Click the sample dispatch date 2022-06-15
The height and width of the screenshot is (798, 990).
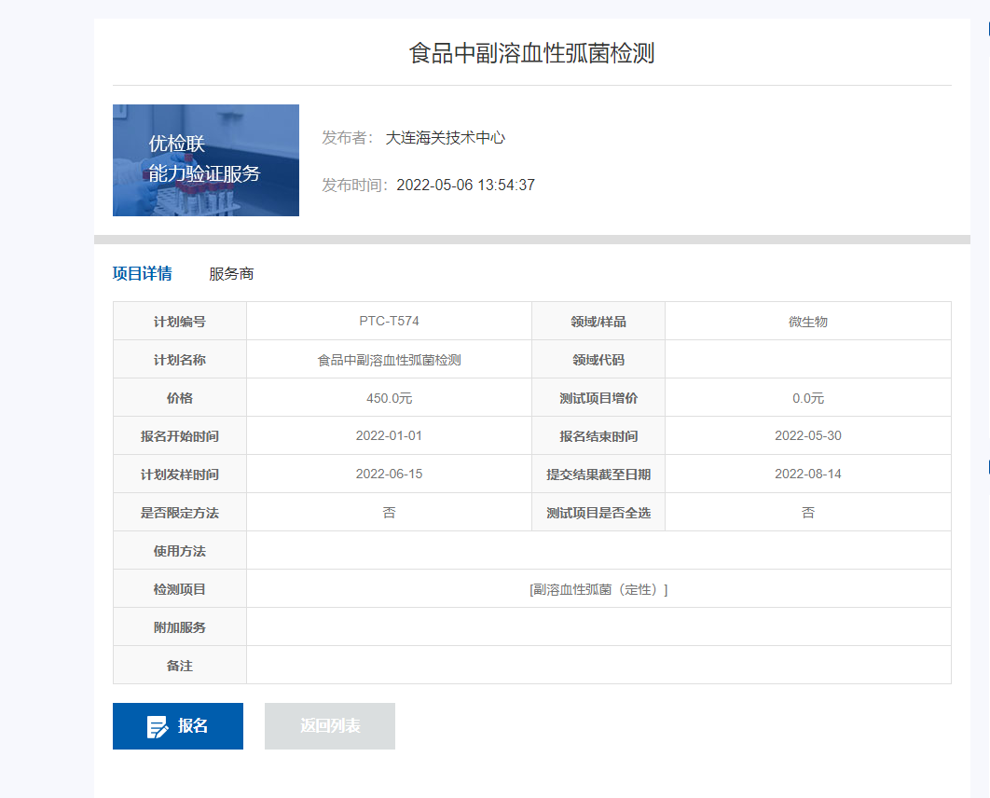tap(389, 475)
